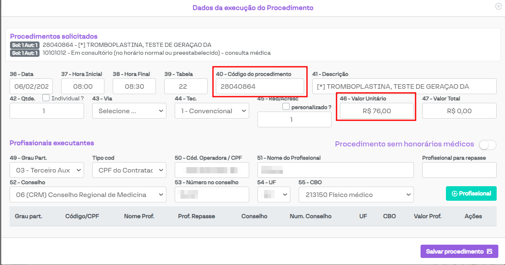The width and height of the screenshot is (505, 265).
Task: Check the Individual checkbox
Action: click(46, 98)
